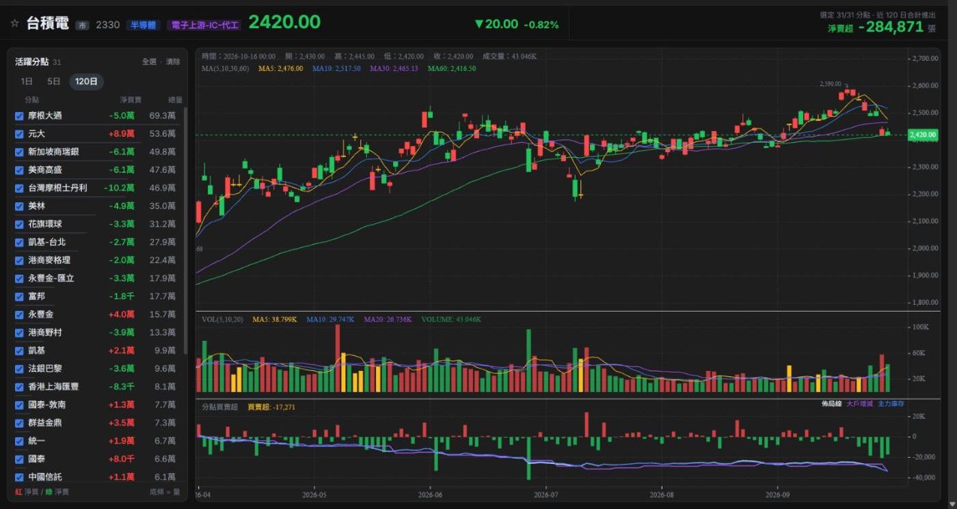Click 全選 to select all brokers
The width and height of the screenshot is (957, 509).
tap(150, 61)
